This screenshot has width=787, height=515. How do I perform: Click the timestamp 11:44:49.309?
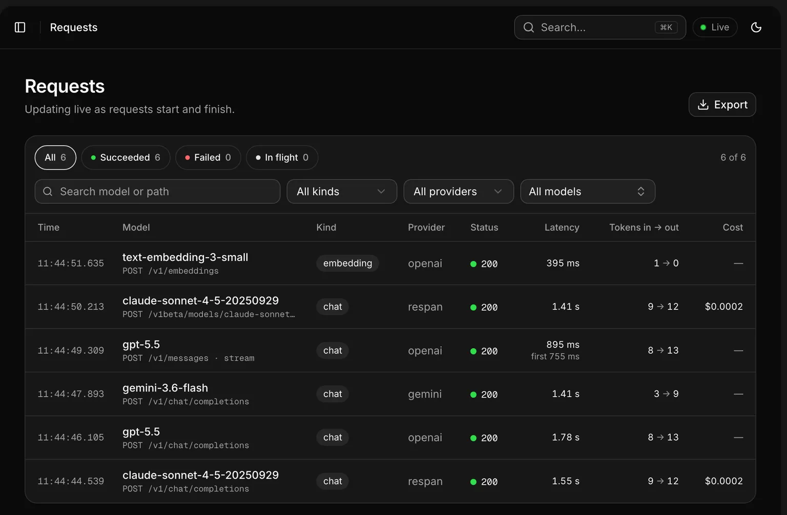(71, 351)
